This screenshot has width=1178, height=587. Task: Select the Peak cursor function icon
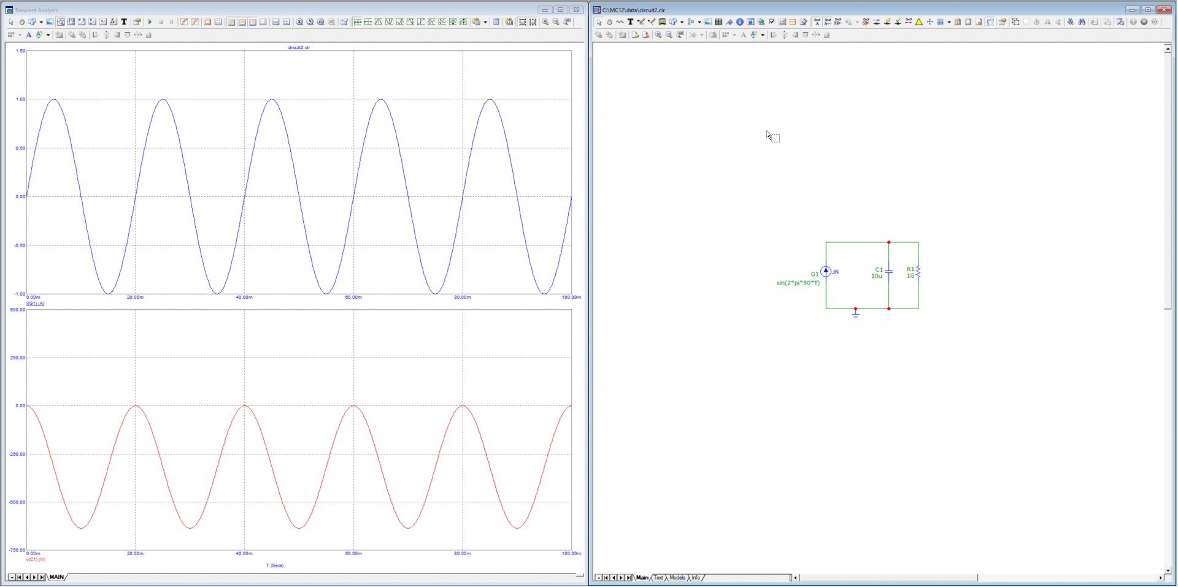[x=379, y=21]
